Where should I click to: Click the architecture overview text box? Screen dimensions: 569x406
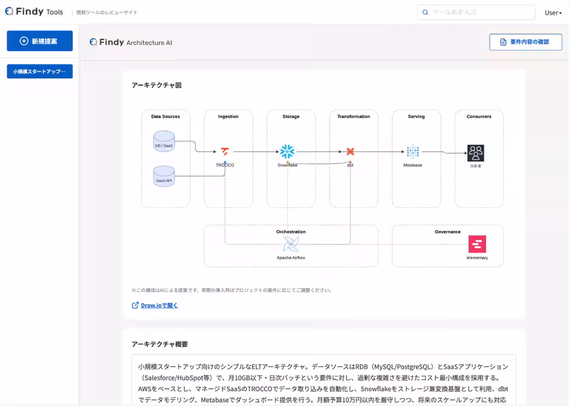pyautogui.click(x=323, y=380)
